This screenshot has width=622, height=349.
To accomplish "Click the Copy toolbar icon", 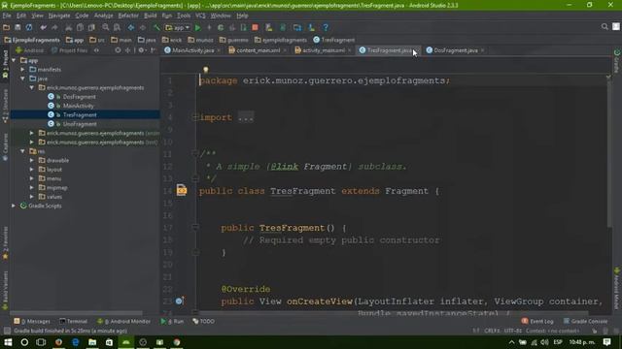I will pyautogui.click(x=80, y=27).
